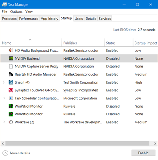The height and width of the screenshot is (160, 158).
Task: Click the scrollbar right arrow
Action: [x=155, y=143]
